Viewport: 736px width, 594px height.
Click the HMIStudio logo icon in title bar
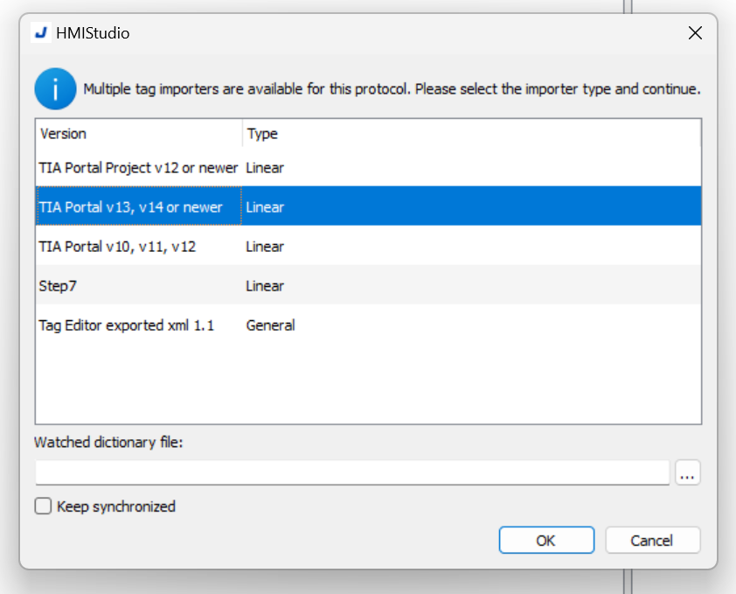pos(41,33)
